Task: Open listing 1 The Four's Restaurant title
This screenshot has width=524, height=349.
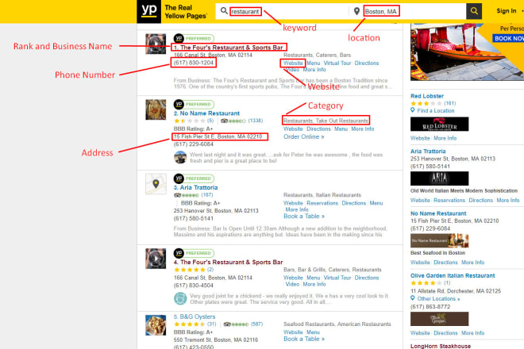Action: pyautogui.click(x=228, y=48)
